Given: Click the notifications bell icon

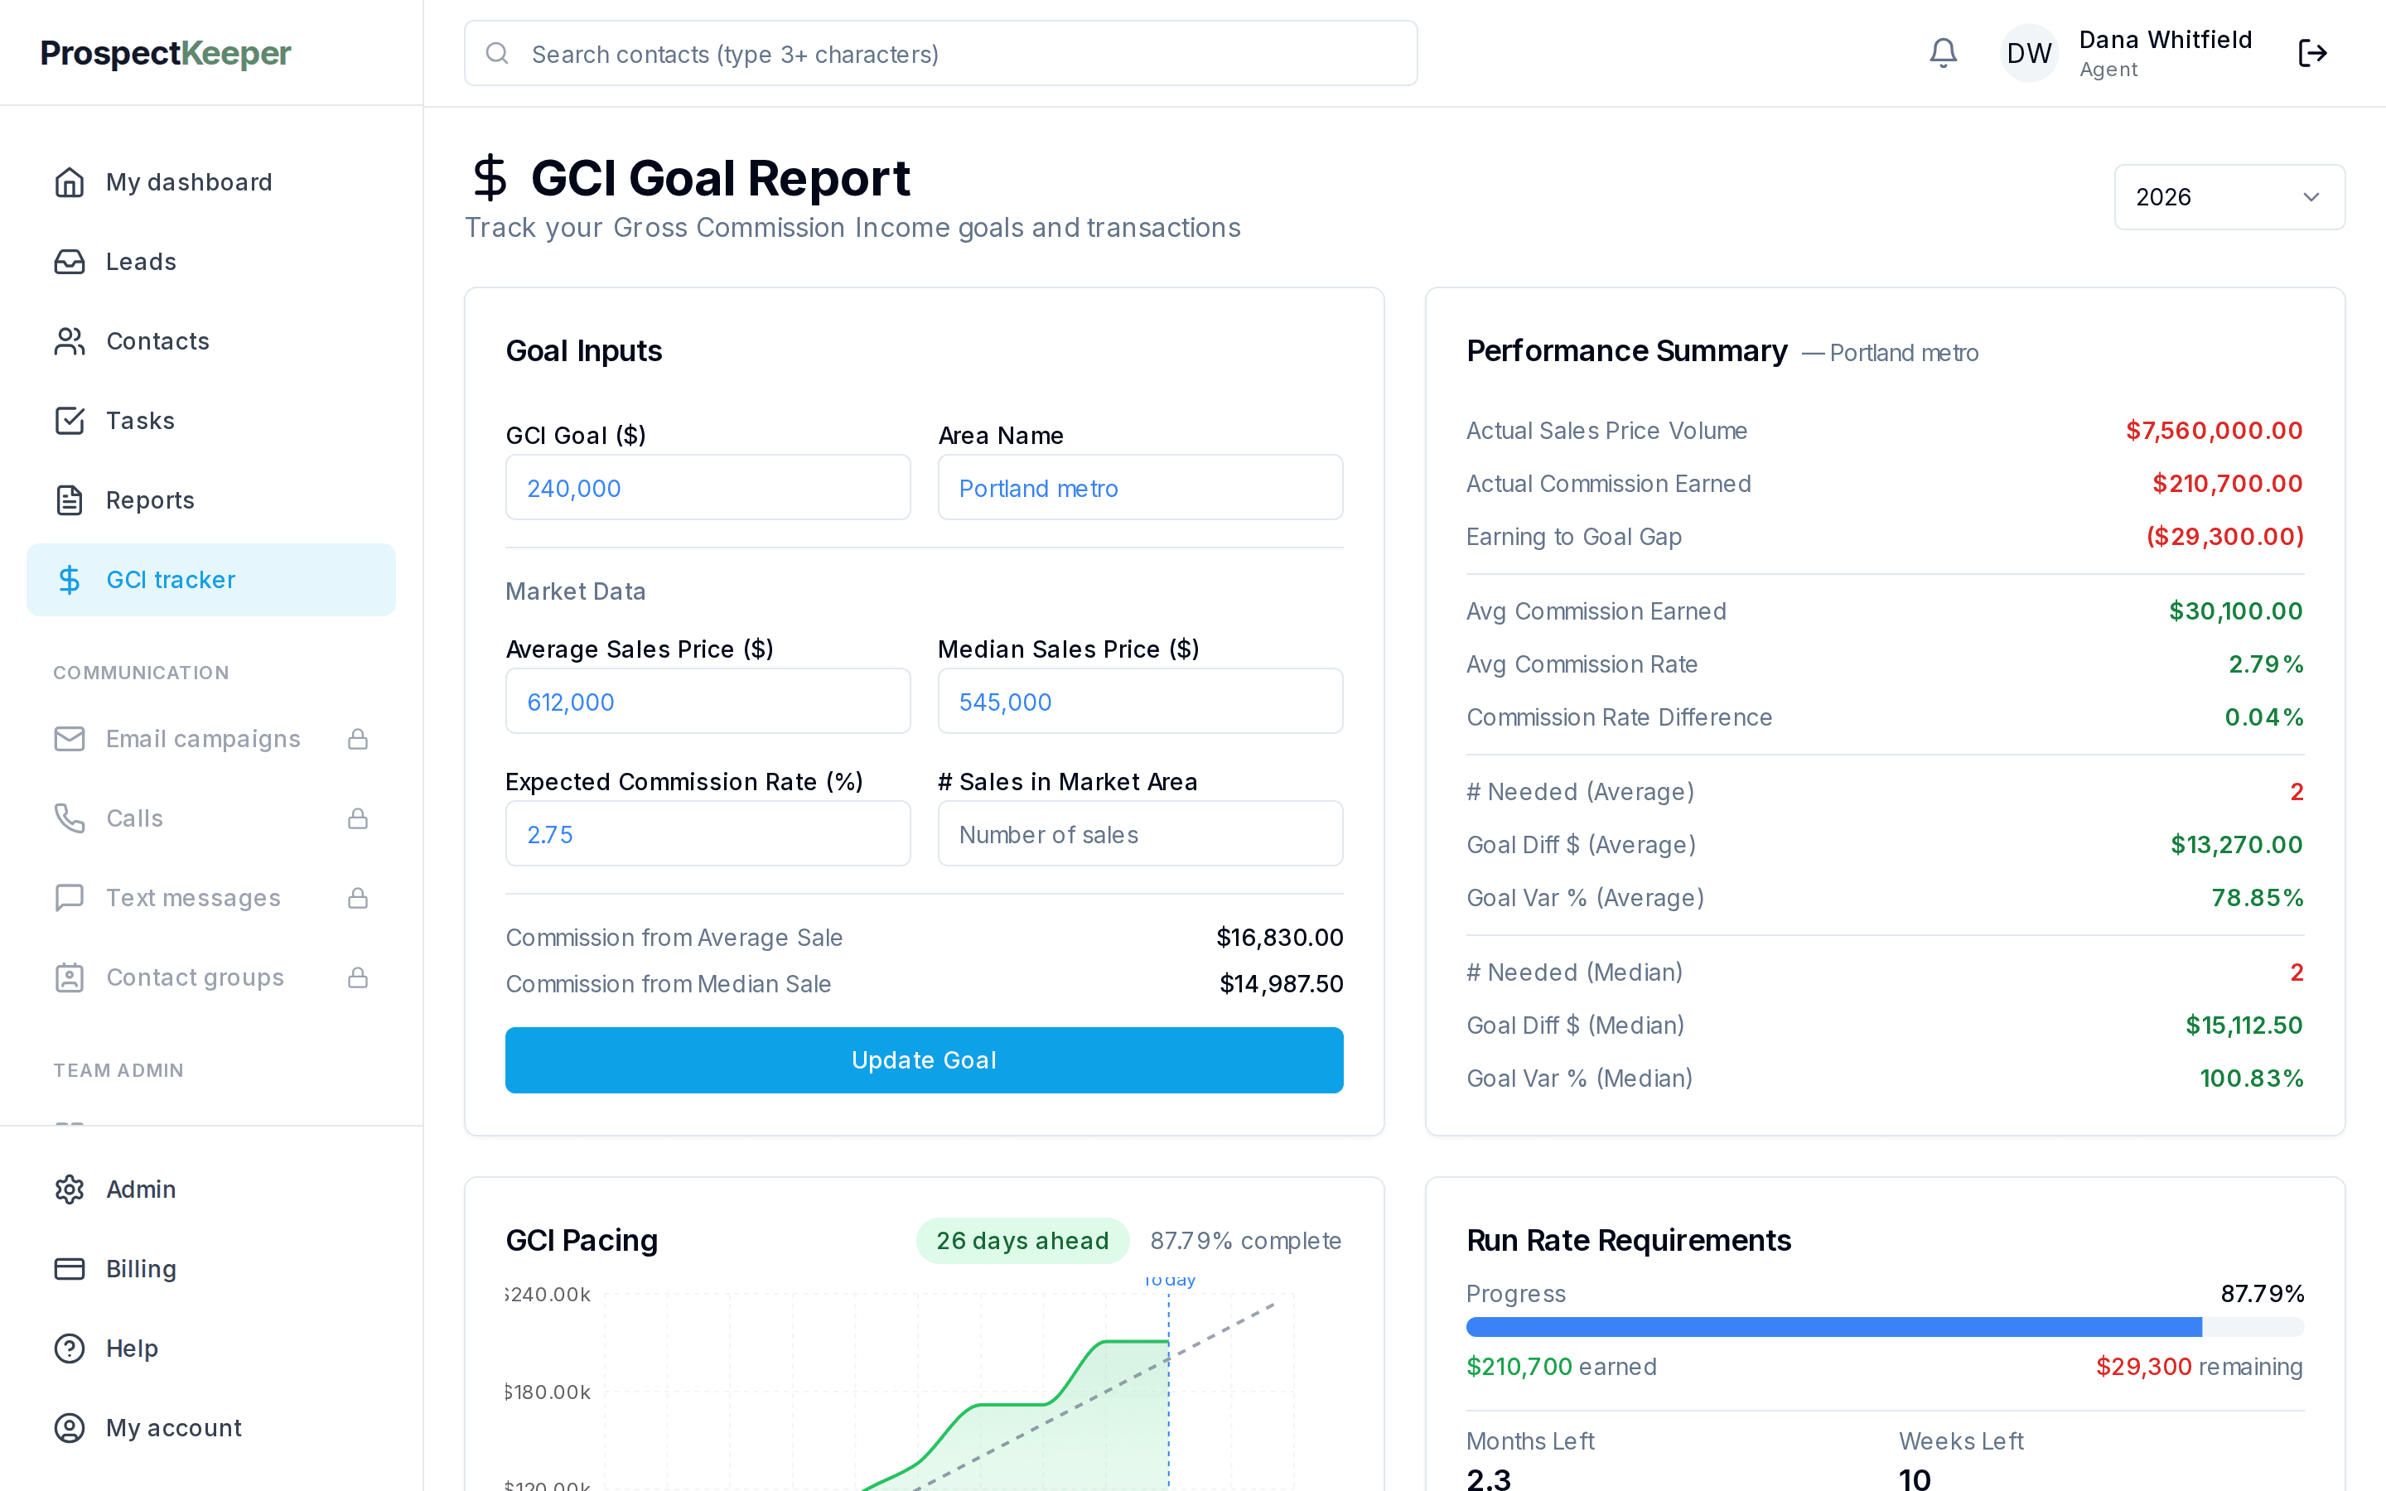Looking at the screenshot, I should 1942,53.
